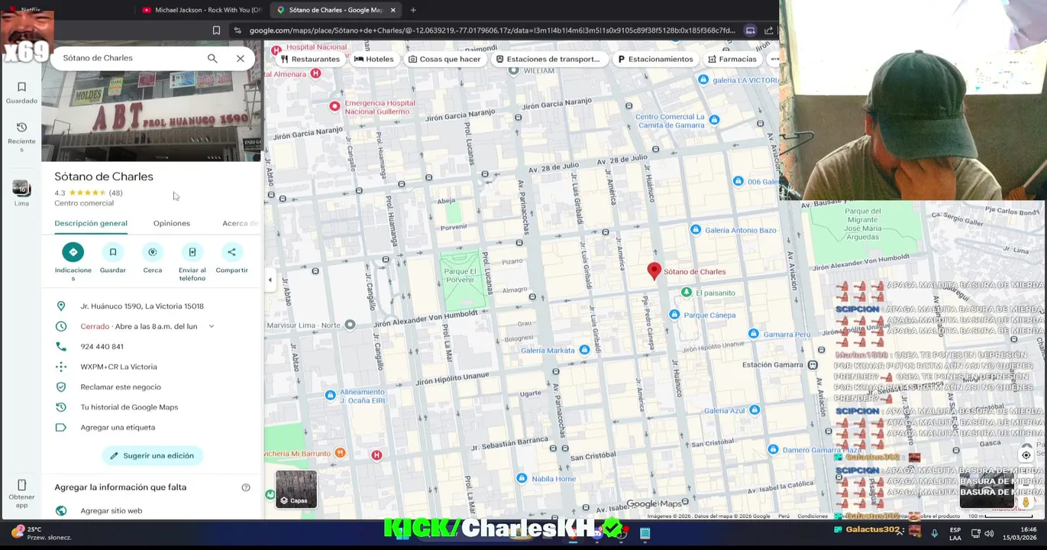Click weather widget in taskbar
This screenshot has height=550, width=1047.
click(x=43, y=532)
